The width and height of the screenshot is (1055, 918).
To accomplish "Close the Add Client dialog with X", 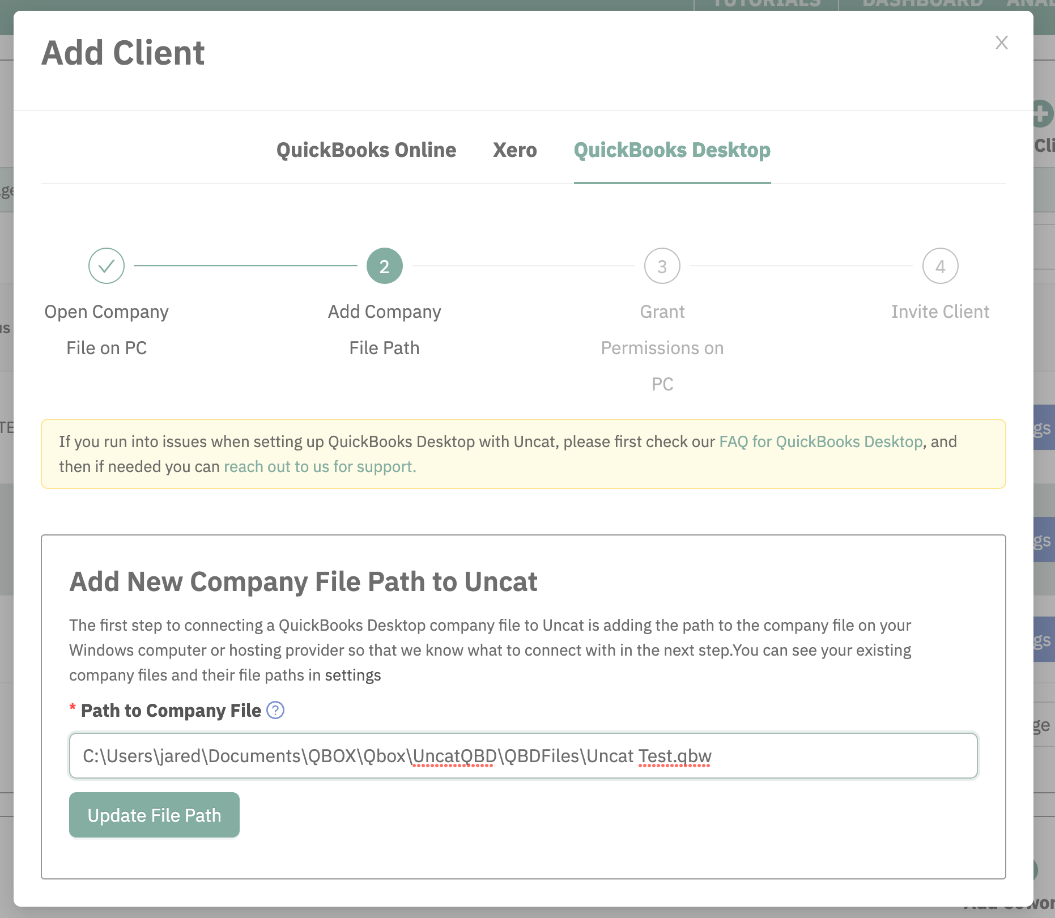I will 1001,42.
